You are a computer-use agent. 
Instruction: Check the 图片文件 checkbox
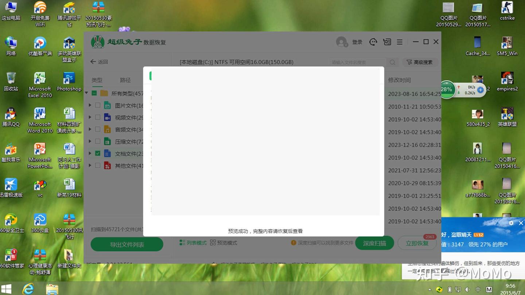point(98,105)
